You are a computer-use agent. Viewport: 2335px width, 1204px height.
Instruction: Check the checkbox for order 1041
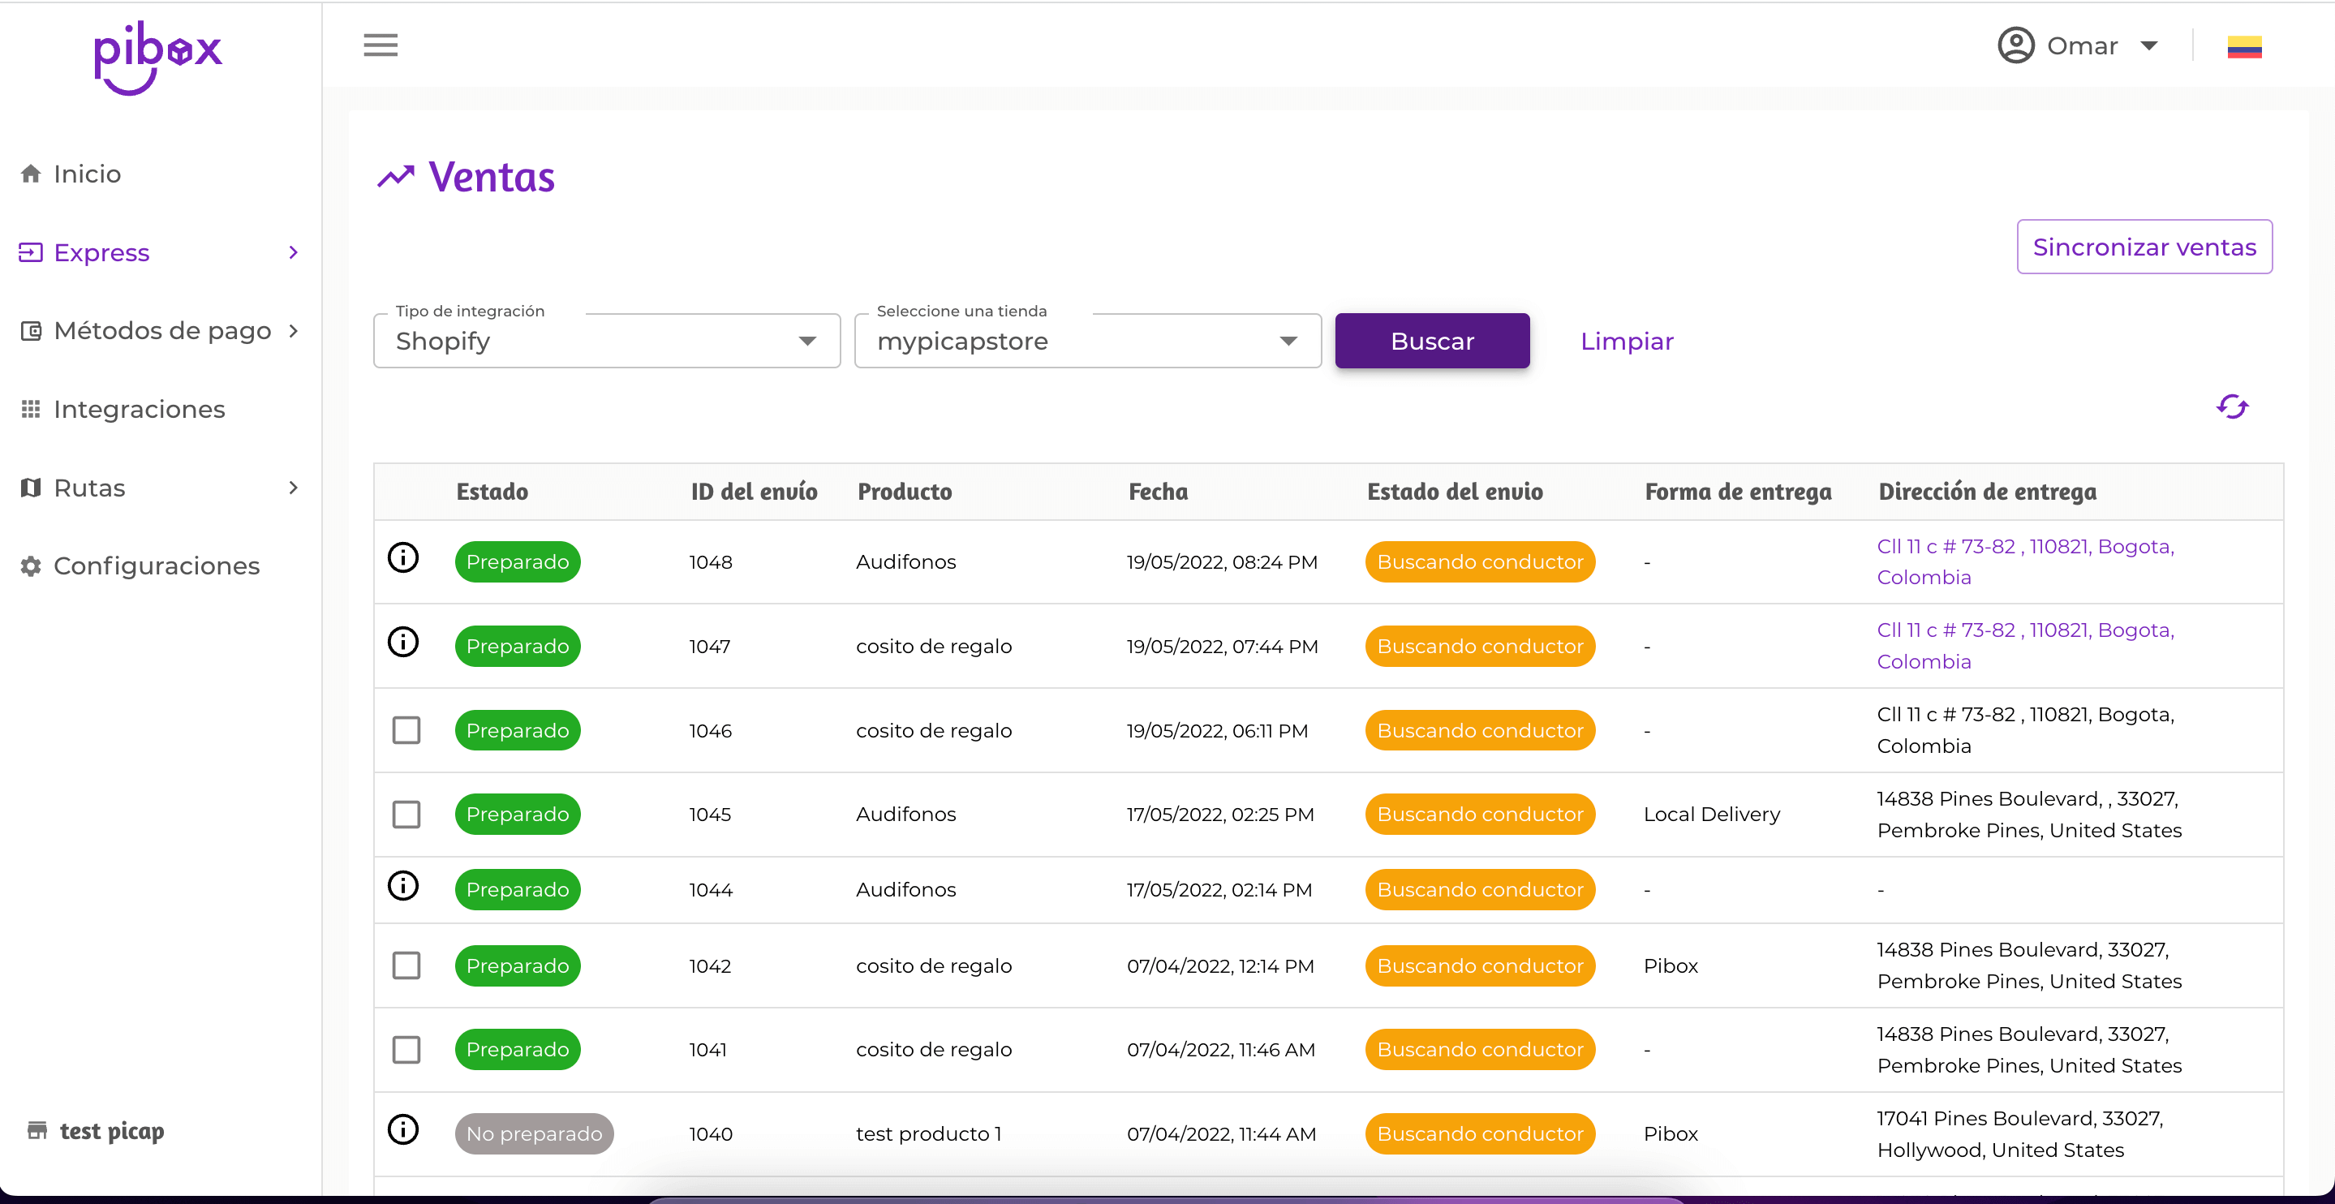(x=406, y=1050)
